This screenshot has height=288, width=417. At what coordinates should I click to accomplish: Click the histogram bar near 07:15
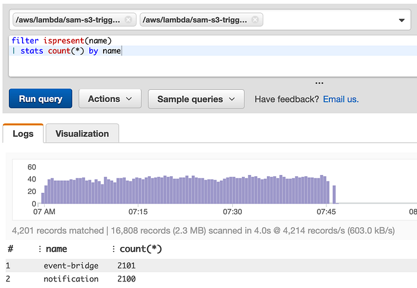(138, 191)
